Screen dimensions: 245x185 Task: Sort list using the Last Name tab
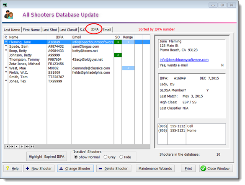pyautogui.click(x=12, y=30)
